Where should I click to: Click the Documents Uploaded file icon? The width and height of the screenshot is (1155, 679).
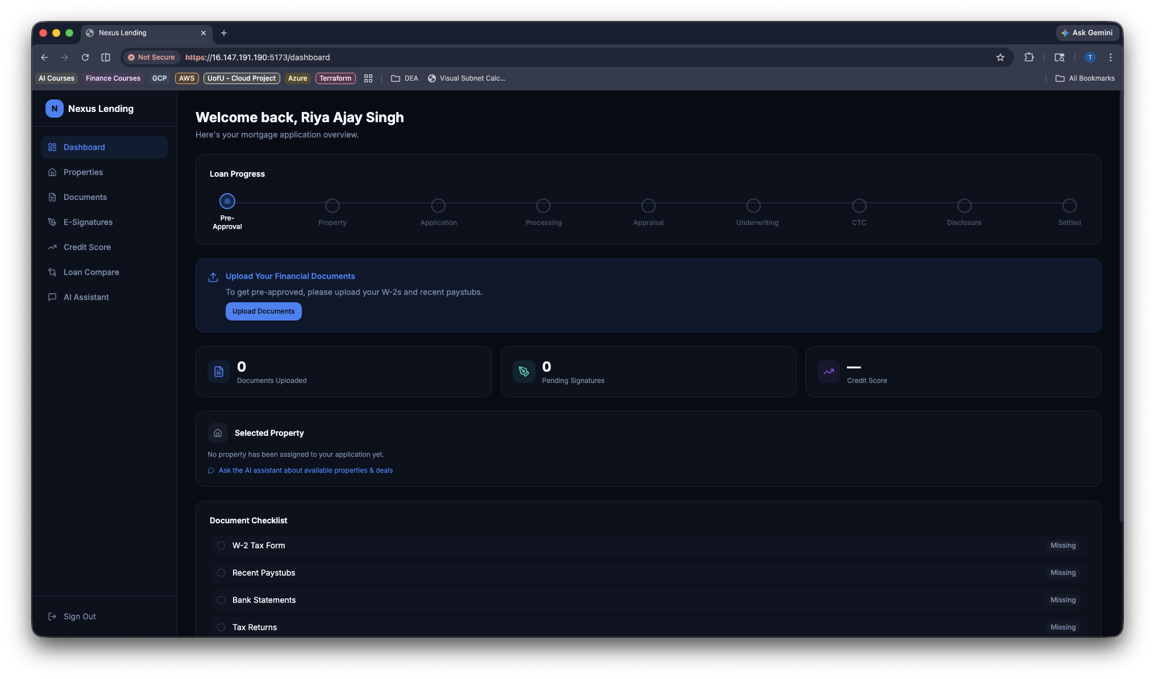click(219, 372)
